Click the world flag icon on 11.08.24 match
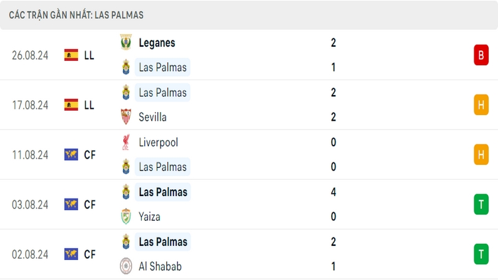The width and height of the screenshot is (498, 280). point(71,154)
